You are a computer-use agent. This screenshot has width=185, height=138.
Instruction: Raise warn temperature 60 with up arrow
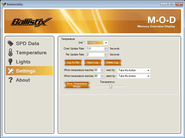tap(102, 69)
